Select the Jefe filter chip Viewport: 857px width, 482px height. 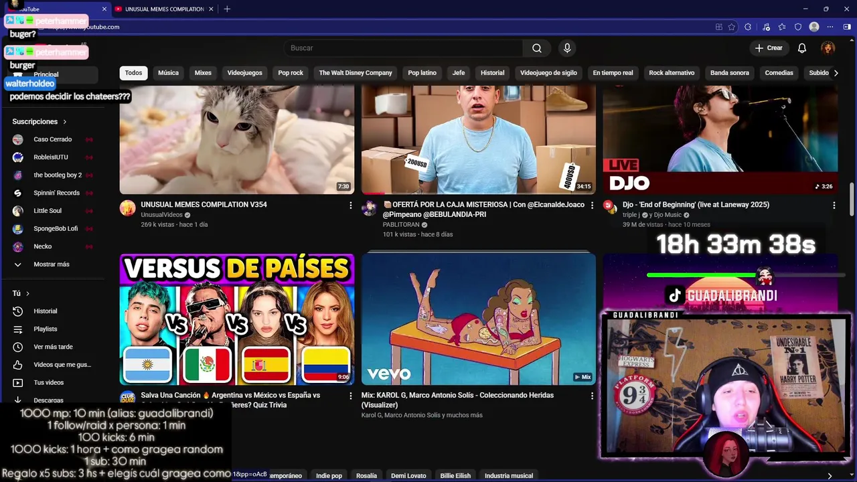click(459, 73)
